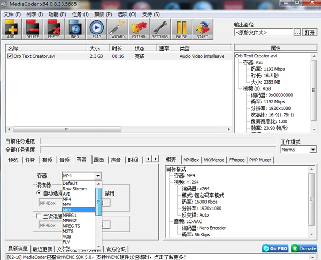
Task: Select the 自动选择 radio button
Action: click(x=39, y=193)
